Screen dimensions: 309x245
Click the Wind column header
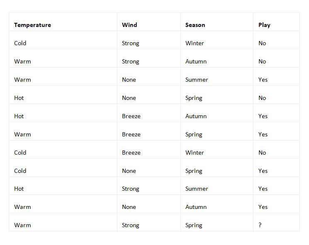(129, 25)
